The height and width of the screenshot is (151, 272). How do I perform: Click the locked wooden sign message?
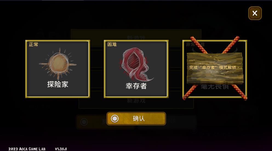[x=215, y=68]
